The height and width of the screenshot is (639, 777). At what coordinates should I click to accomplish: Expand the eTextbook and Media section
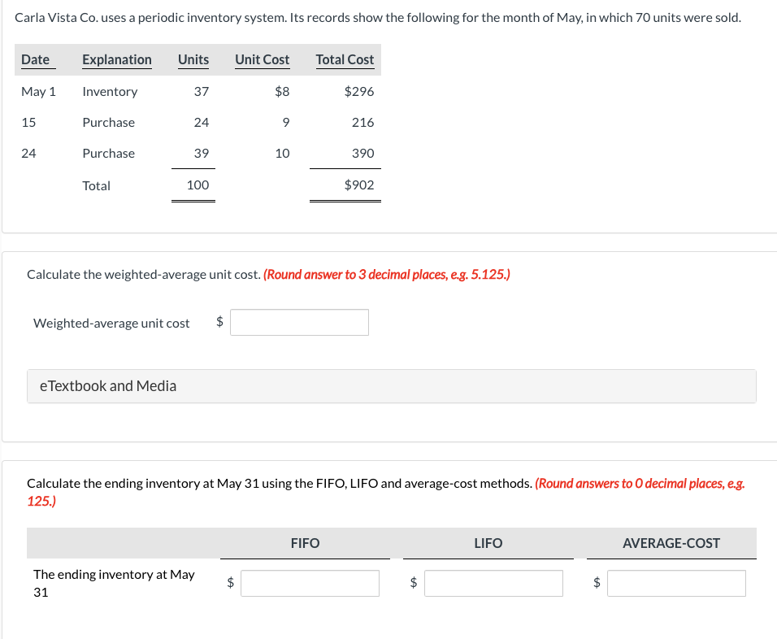coord(107,385)
